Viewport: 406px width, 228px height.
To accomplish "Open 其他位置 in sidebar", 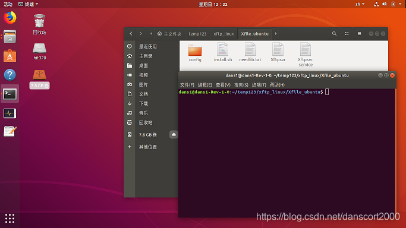I will click(152, 147).
